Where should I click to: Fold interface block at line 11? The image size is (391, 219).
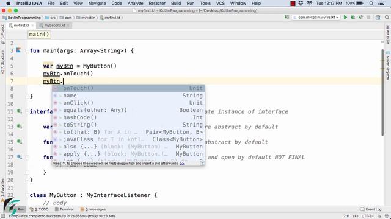pyautogui.click(x=27, y=111)
